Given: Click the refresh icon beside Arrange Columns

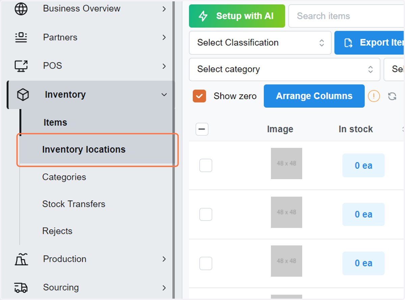Looking at the screenshot, I should [392, 96].
